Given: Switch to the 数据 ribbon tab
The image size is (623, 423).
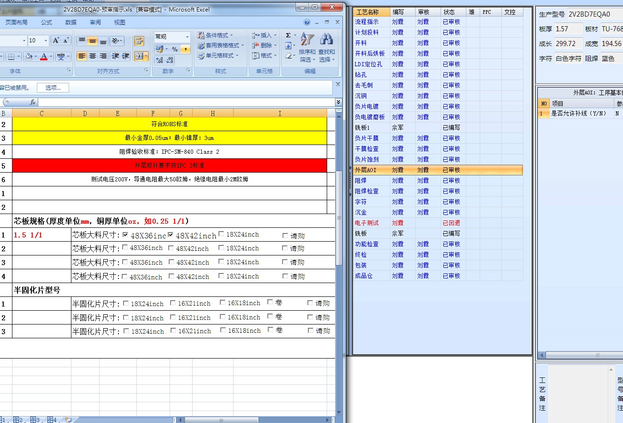Looking at the screenshot, I should [x=71, y=22].
